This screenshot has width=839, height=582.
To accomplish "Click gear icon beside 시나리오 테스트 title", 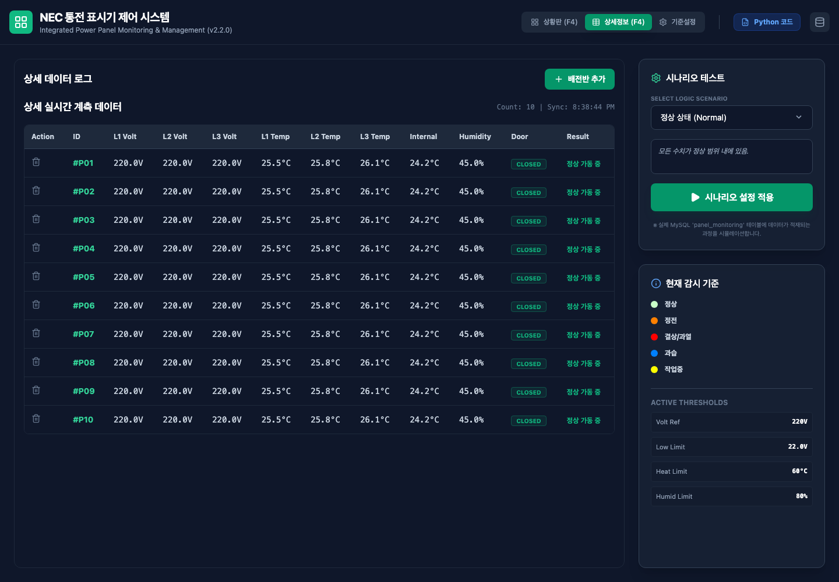I will click(x=656, y=78).
